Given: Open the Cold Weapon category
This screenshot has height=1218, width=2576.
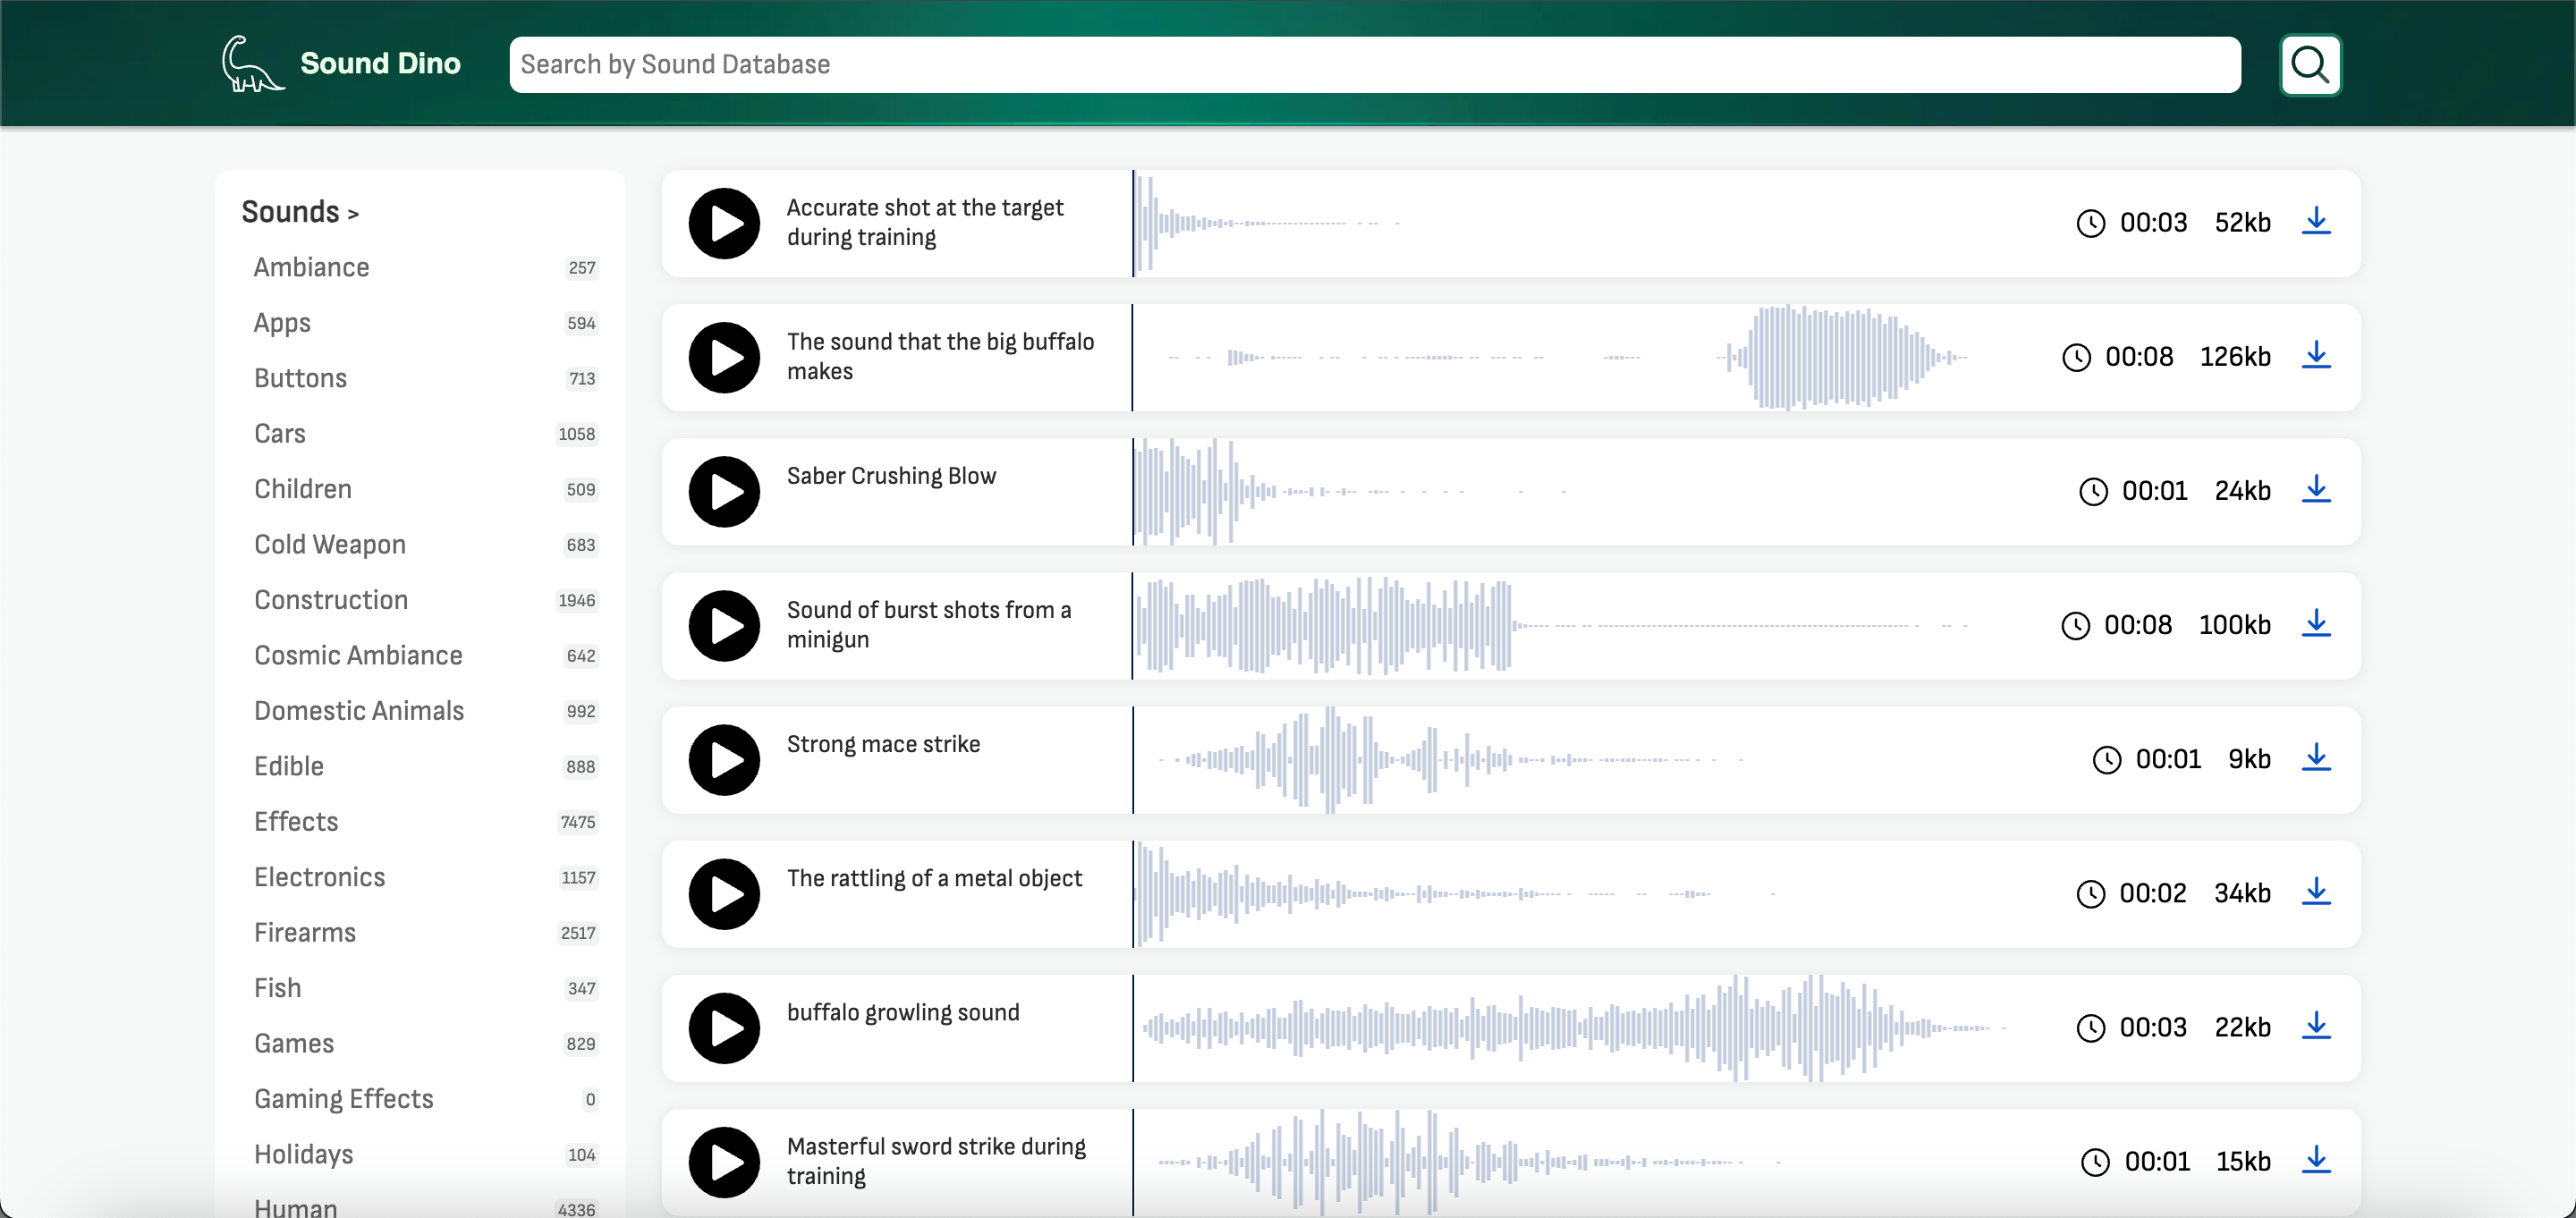Looking at the screenshot, I should tap(329, 544).
